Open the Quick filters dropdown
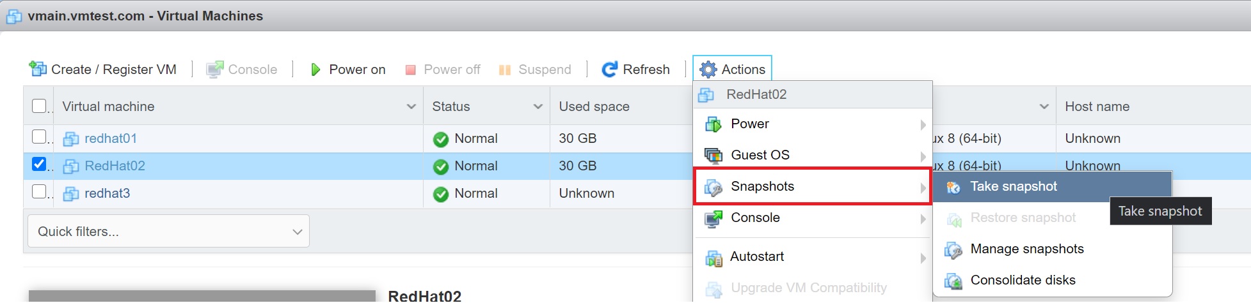Image resolution: width=1251 pixels, height=303 pixels. (x=168, y=232)
